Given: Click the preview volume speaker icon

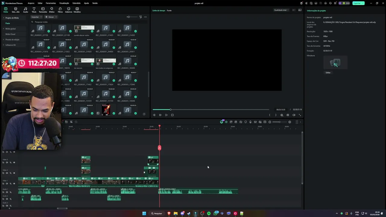Looking at the screenshot, I should 294,115.
